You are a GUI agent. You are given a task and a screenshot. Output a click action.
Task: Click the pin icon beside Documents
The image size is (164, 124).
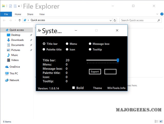pos(31,45)
